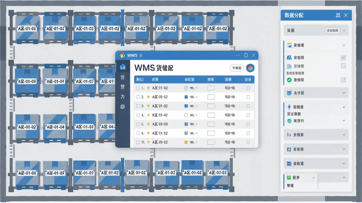Select the folder icon in 数据分配 panel

(x=289, y=66)
